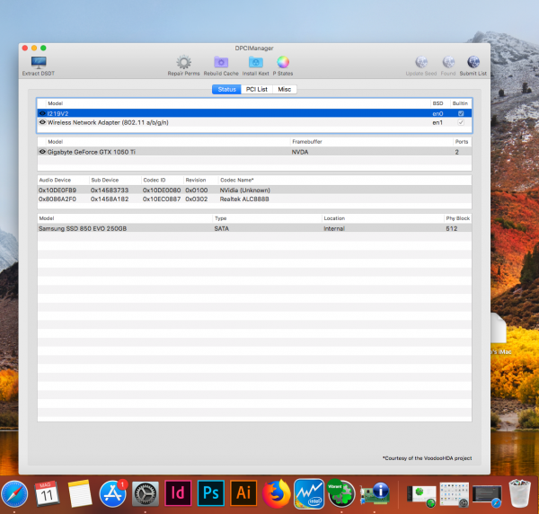Open the P States tool

(x=283, y=63)
